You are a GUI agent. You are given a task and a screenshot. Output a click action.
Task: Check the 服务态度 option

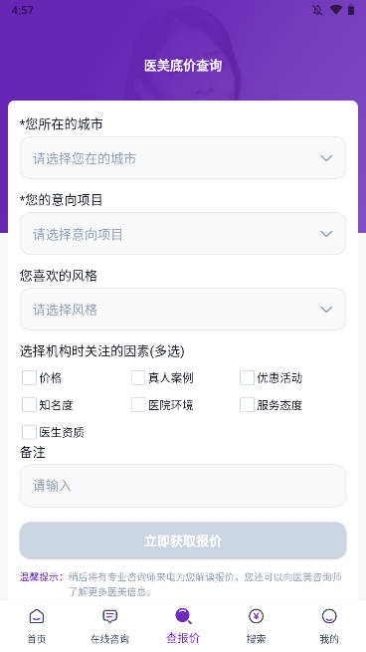click(247, 405)
